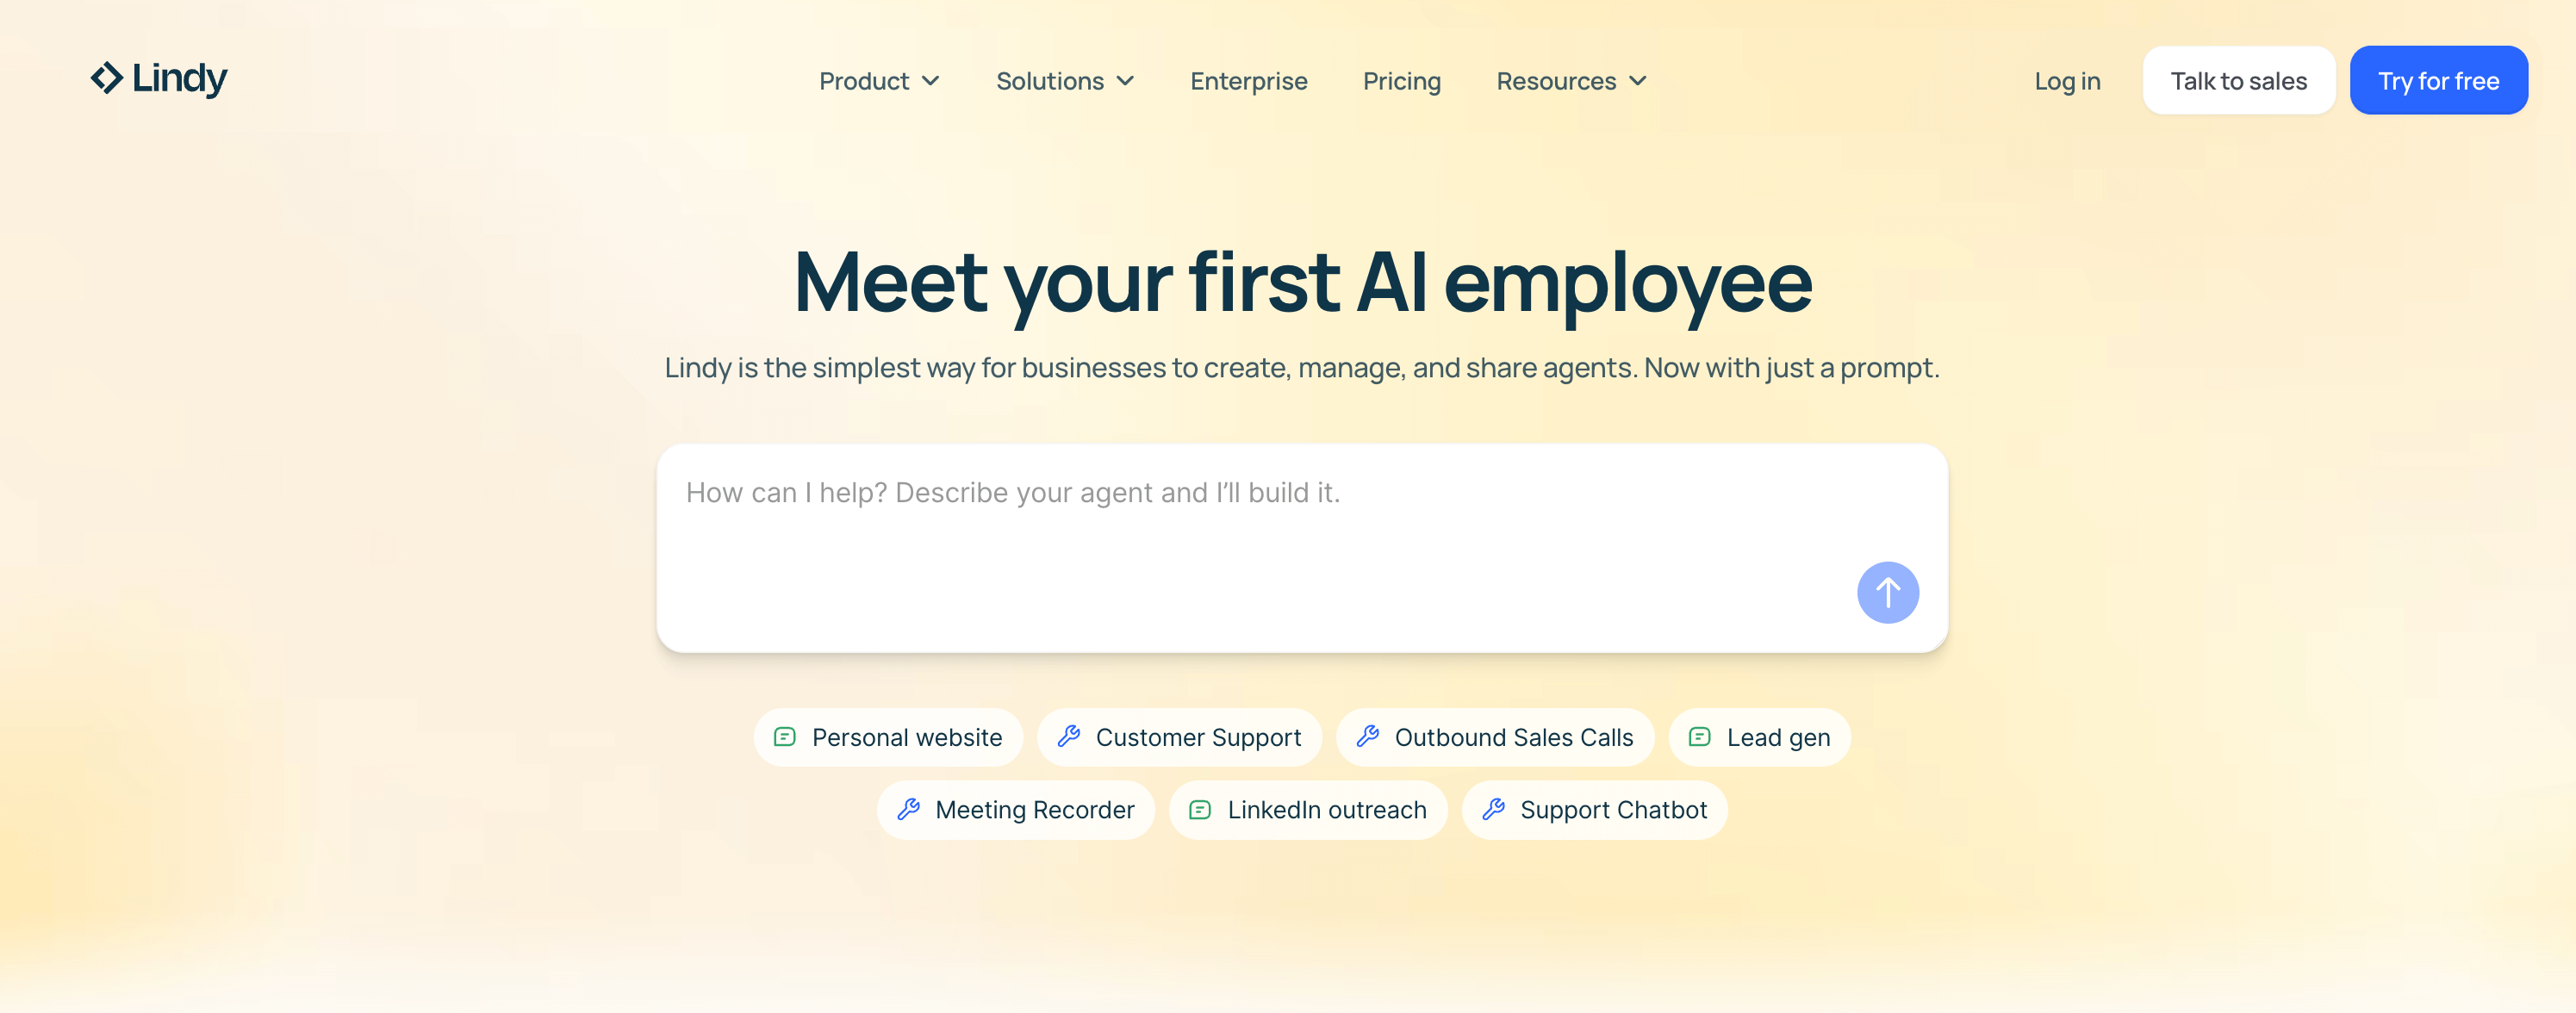The width and height of the screenshot is (2576, 1013).
Task: Click the wrench icon beside Outbound Sales Calls
Action: [1368, 737]
